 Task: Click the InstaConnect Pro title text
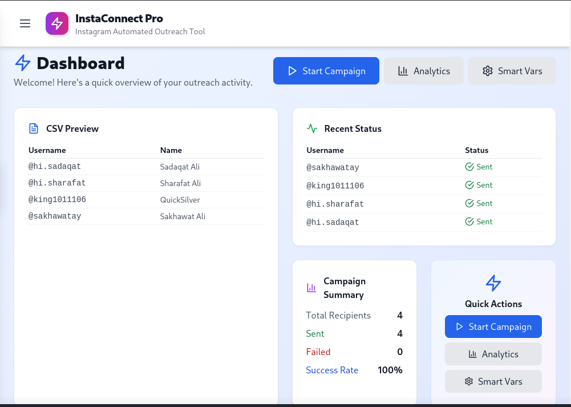tap(119, 18)
